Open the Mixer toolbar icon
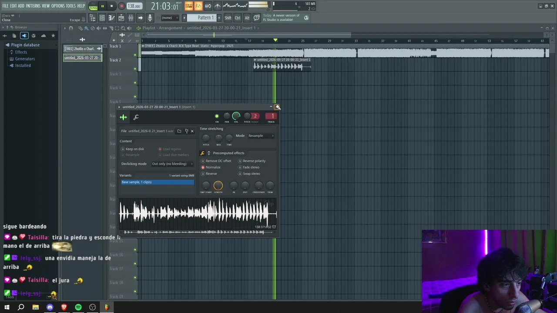This screenshot has height=313, width=557. click(x=131, y=18)
